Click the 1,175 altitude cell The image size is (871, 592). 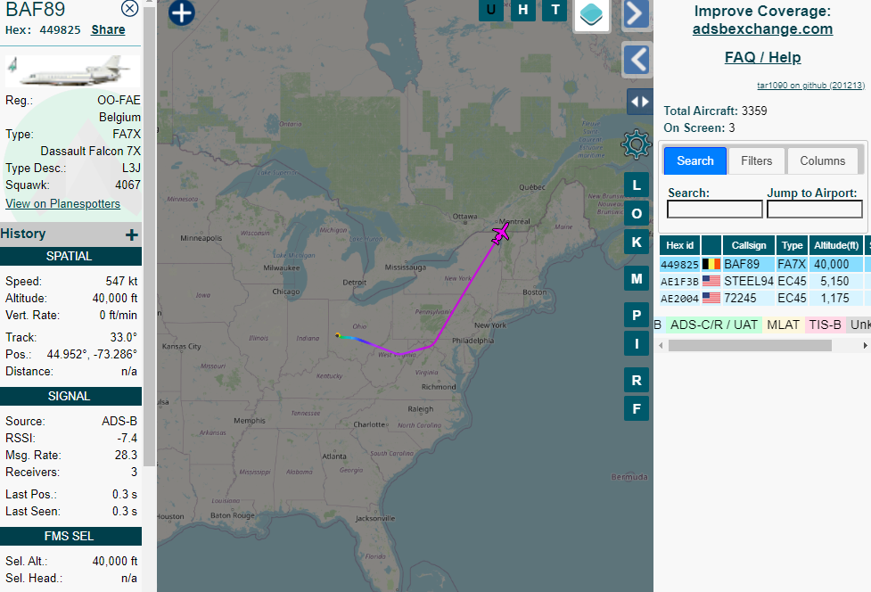pos(834,298)
